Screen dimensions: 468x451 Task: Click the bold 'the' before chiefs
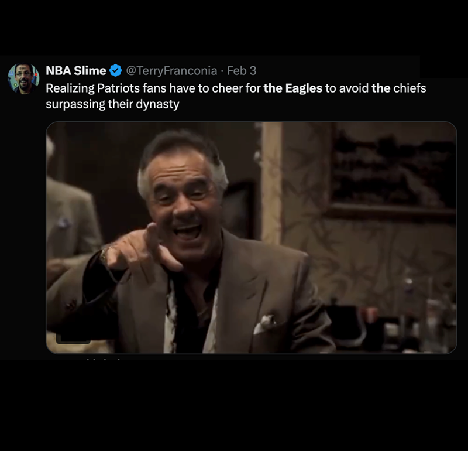(x=381, y=88)
